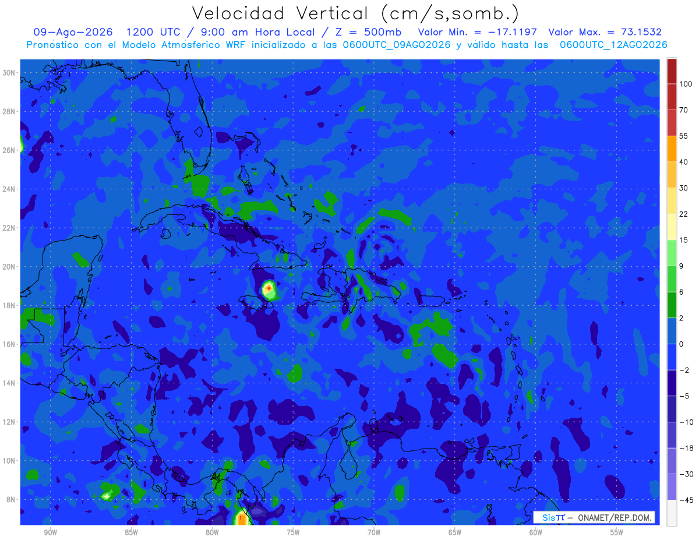Click the "85W" longitude axis label
The height and width of the screenshot is (540, 699).
coord(132,532)
